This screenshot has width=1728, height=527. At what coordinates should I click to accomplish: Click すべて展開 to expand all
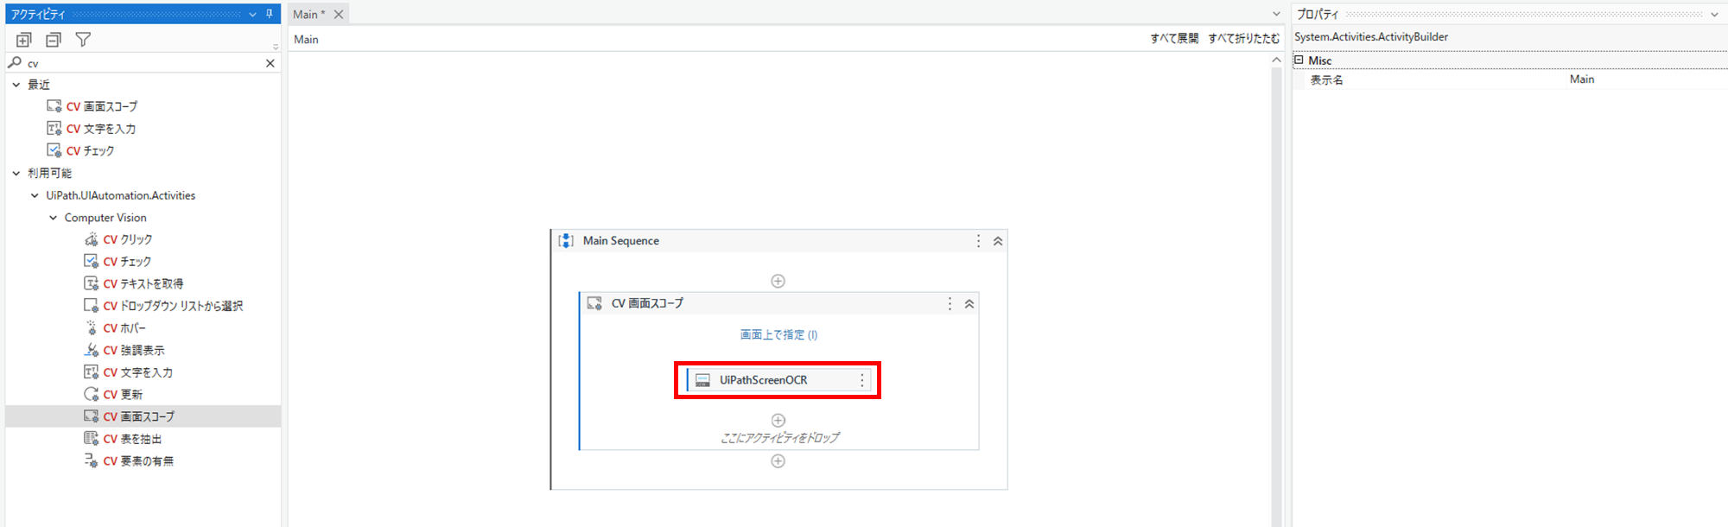(1174, 39)
